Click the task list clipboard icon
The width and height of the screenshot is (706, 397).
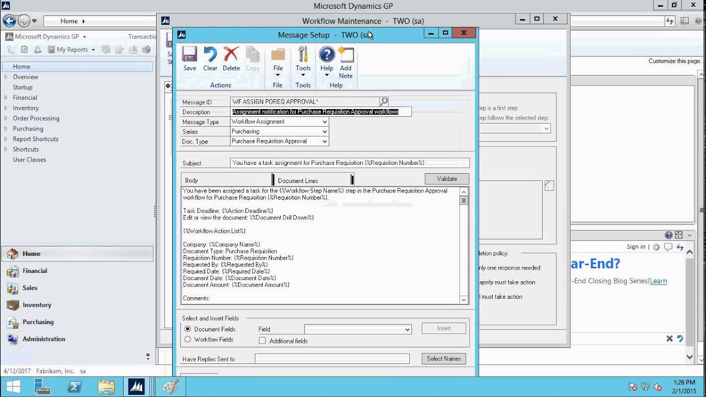coord(24,50)
